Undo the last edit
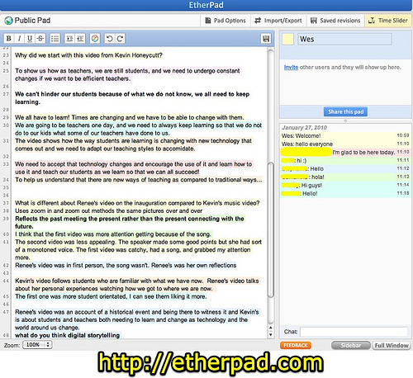This screenshot has width=413, height=378. (110, 39)
